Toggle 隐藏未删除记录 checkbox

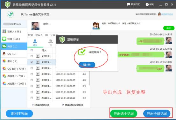pyautogui.click(x=33, y=105)
